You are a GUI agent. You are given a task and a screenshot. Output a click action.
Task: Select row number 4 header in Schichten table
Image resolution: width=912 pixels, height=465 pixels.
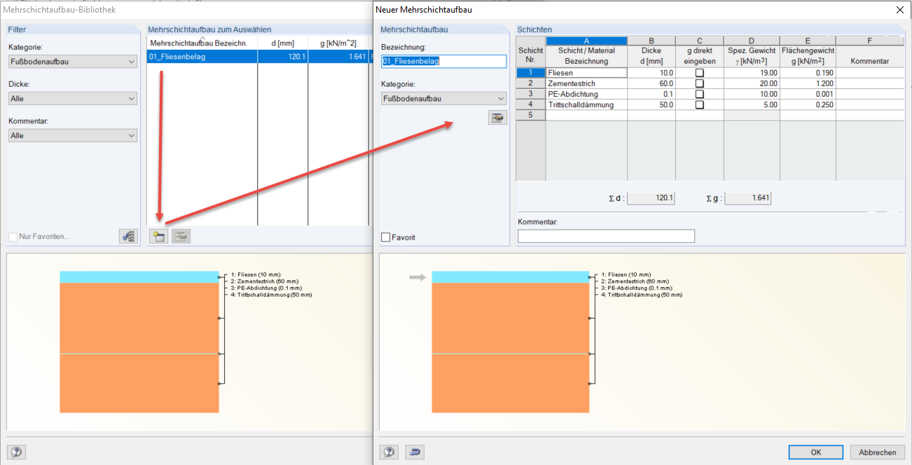pos(531,104)
